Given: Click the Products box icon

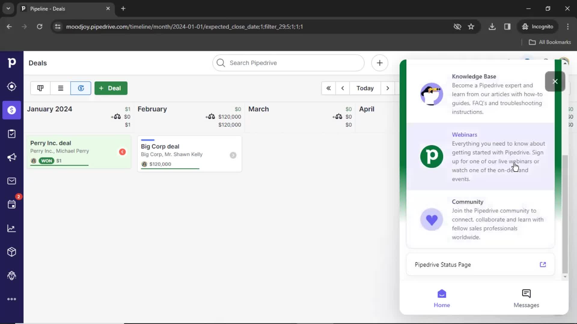Looking at the screenshot, I should [x=11, y=252].
